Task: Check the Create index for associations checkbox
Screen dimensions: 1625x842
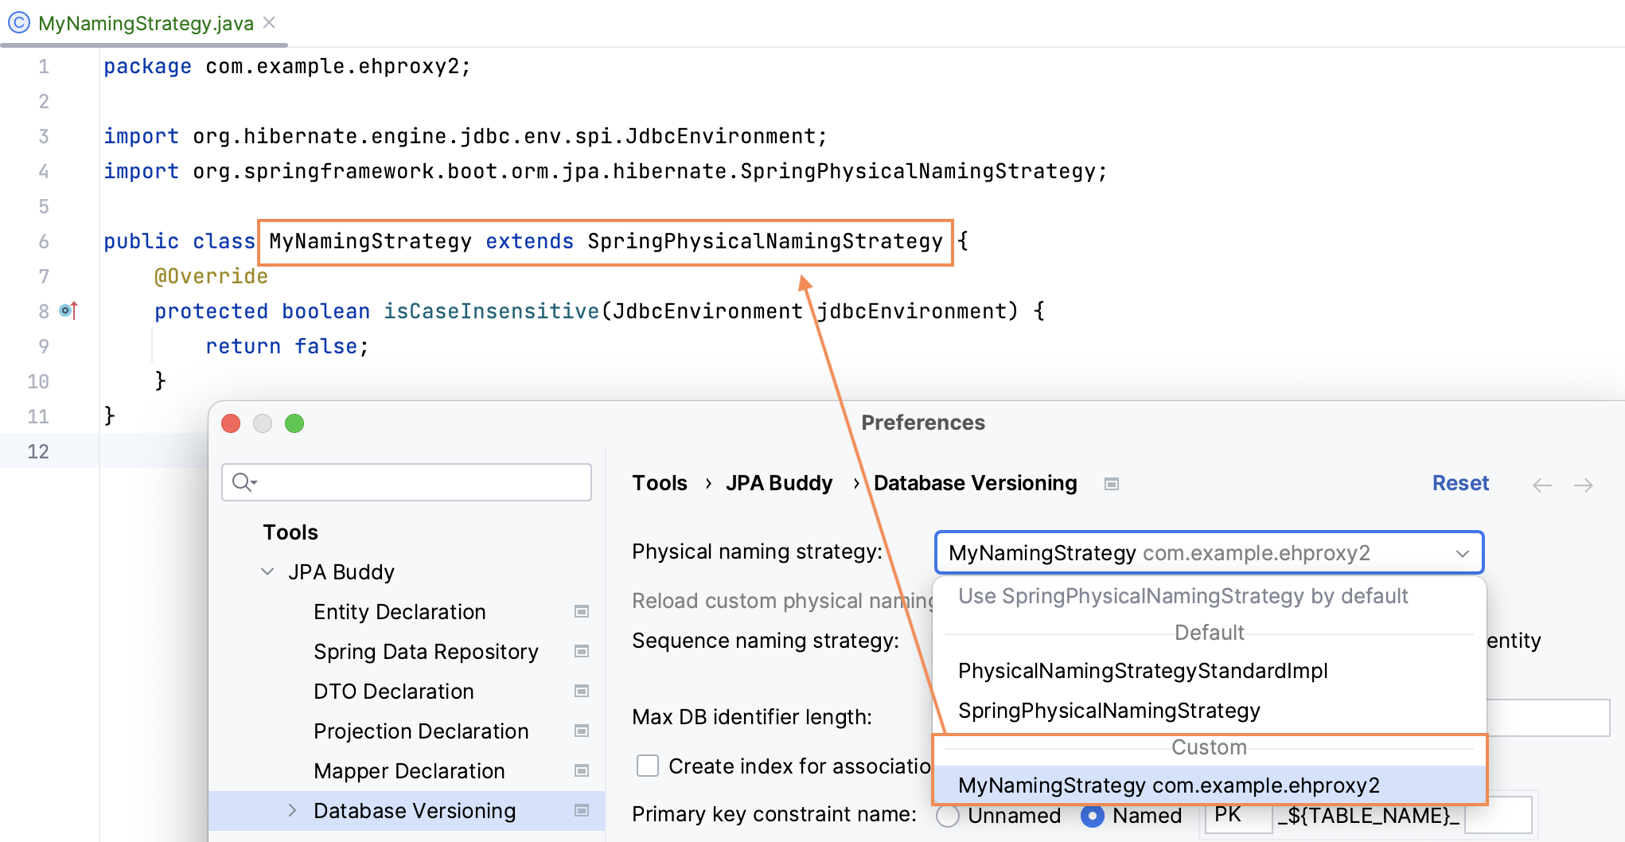Action: click(647, 765)
